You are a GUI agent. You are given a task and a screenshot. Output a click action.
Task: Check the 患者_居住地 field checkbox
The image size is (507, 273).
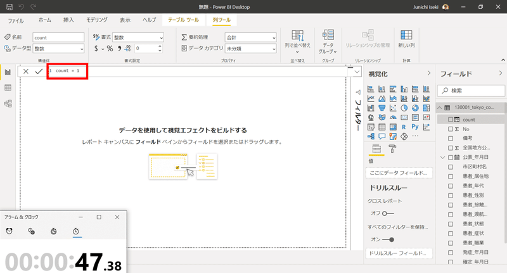[451, 176]
